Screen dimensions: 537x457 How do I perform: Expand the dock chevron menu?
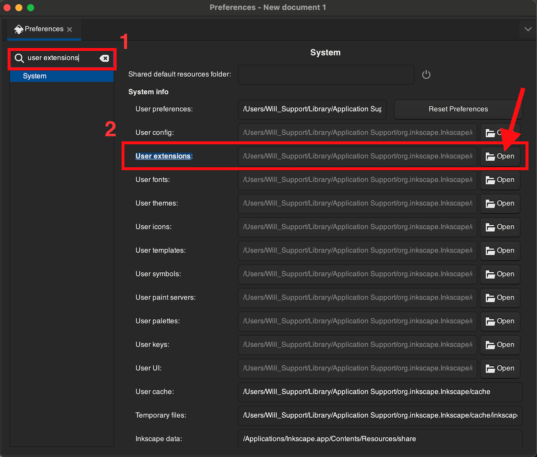[x=528, y=29]
